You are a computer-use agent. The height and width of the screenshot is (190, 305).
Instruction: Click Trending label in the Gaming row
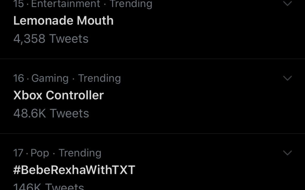pyautogui.click(x=99, y=78)
